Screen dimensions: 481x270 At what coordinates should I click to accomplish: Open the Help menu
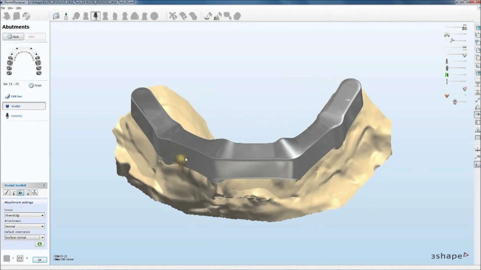point(19,8)
